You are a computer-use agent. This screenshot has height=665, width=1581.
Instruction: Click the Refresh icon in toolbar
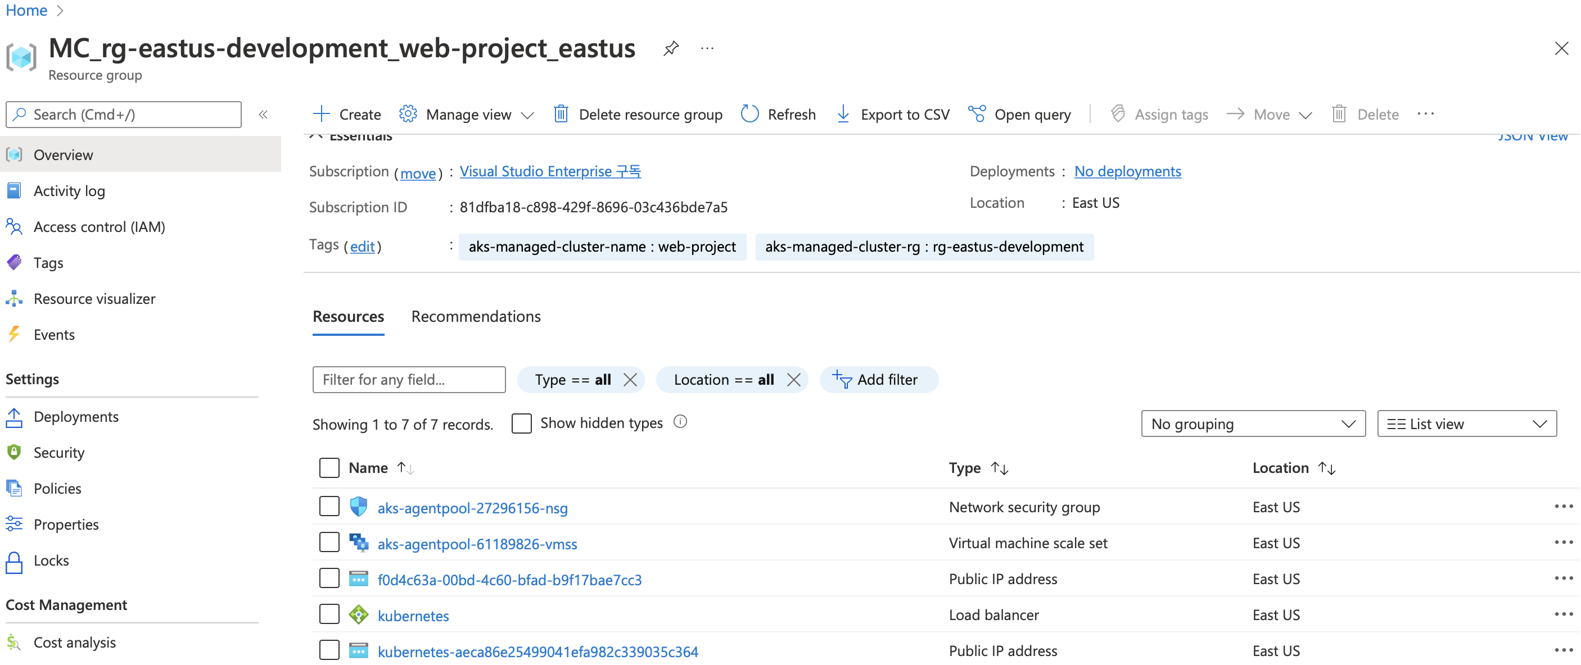[749, 114]
